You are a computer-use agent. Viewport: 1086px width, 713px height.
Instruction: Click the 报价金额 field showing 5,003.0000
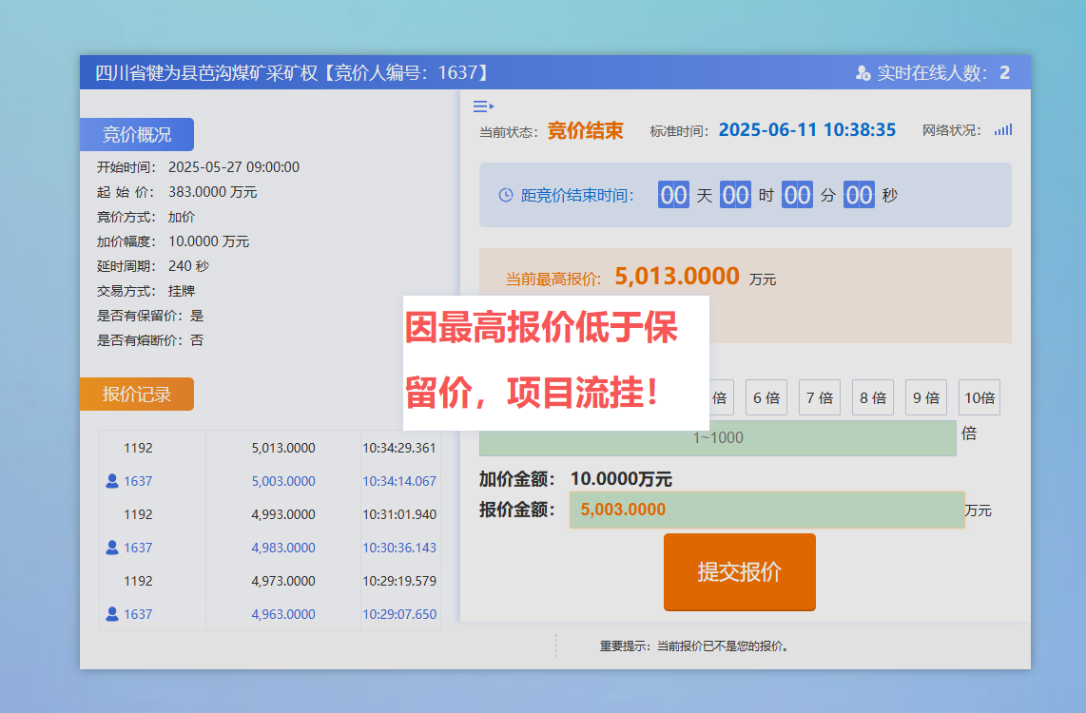[x=766, y=510]
